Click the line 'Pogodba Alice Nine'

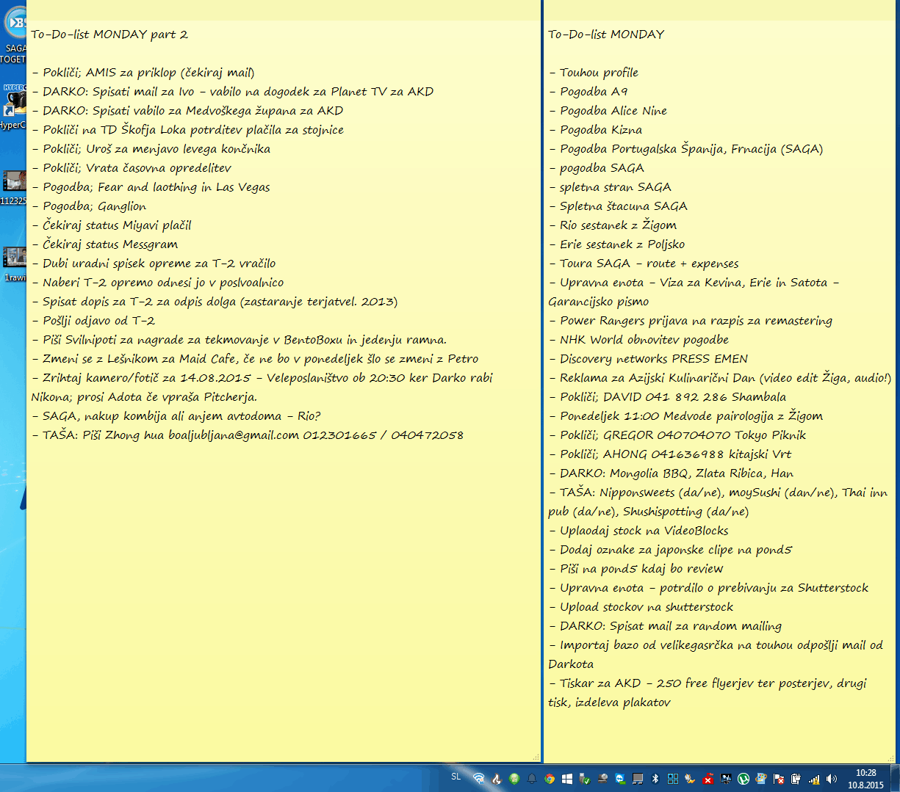[608, 111]
